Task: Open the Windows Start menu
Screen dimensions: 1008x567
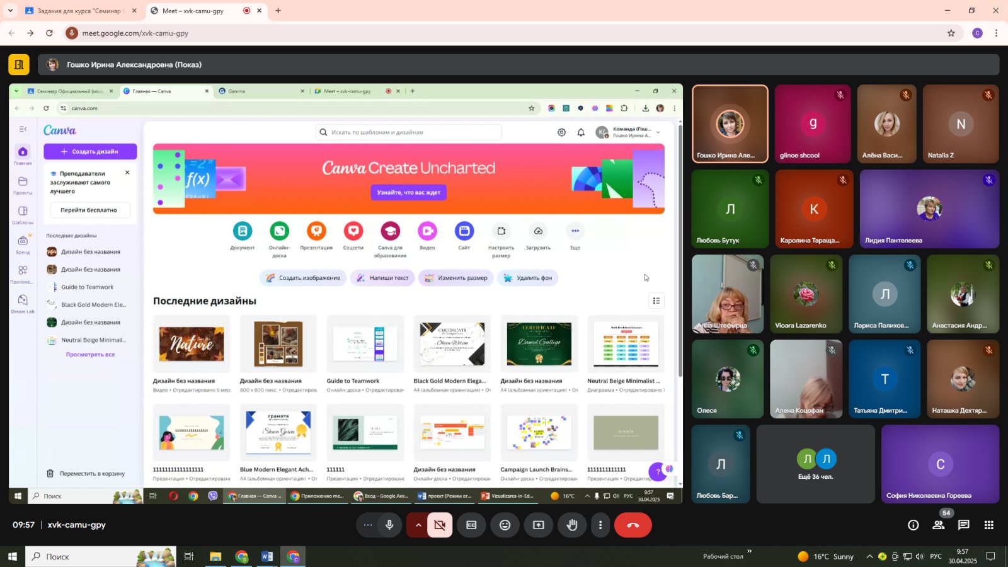Action: [x=12, y=556]
